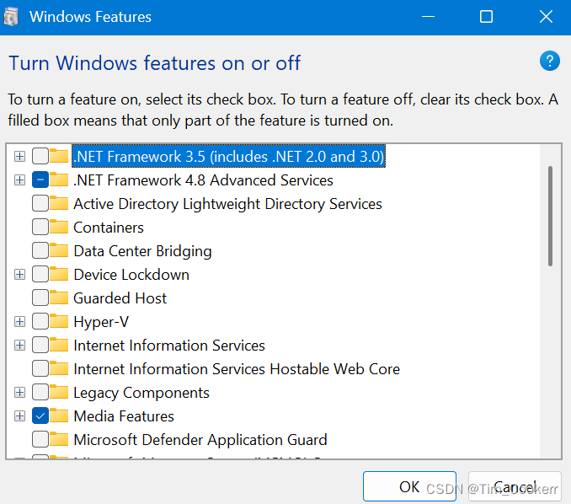This screenshot has width=571, height=504.
Task: Check the Guarded Host checkbox
Action: (40, 298)
